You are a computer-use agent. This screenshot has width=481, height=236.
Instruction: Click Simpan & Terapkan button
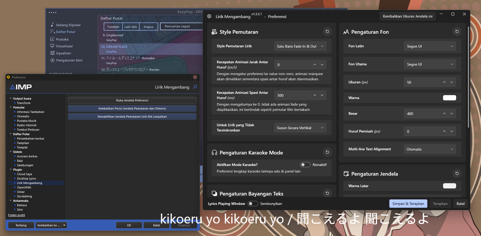coord(408,204)
